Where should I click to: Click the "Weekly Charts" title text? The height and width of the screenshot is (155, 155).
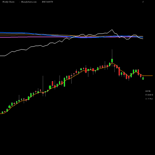(x=8, y=2)
